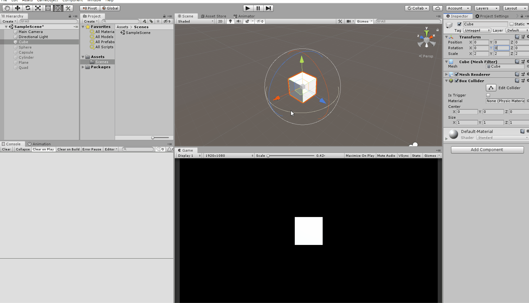Screen dimensions: 529x303
Task: Toggle Global handle rotation
Action: point(110,8)
